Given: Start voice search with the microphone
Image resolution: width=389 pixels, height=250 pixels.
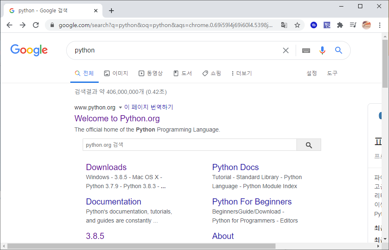Looking at the screenshot, I should [x=322, y=50].
